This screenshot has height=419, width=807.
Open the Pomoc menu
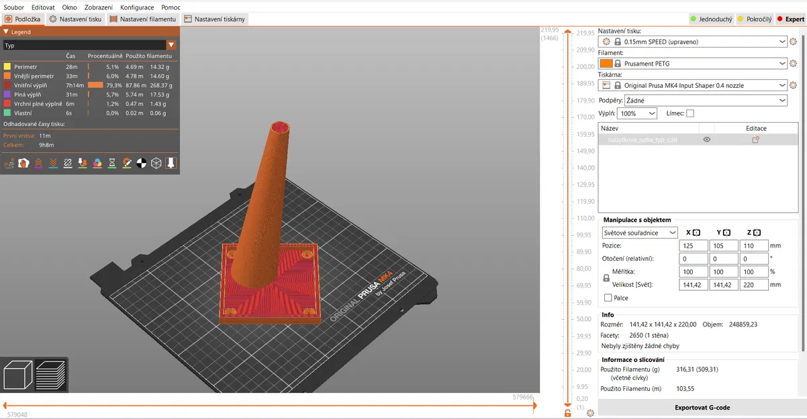pyautogui.click(x=171, y=7)
